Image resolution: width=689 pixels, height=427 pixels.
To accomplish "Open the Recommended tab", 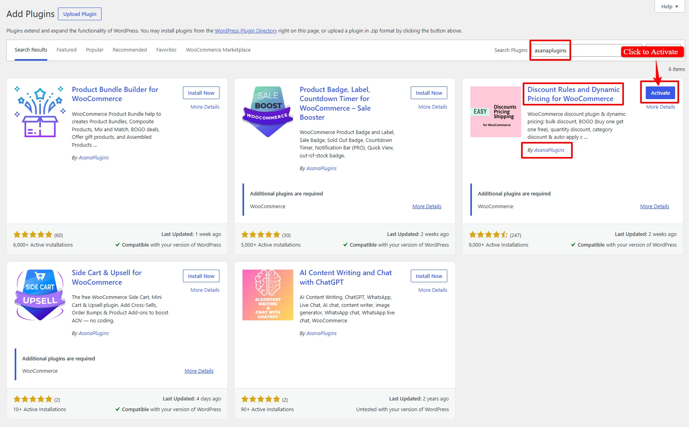I will pyautogui.click(x=130, y=50).
